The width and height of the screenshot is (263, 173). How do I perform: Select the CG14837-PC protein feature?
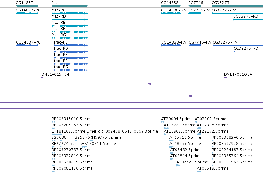pos(27,45)
